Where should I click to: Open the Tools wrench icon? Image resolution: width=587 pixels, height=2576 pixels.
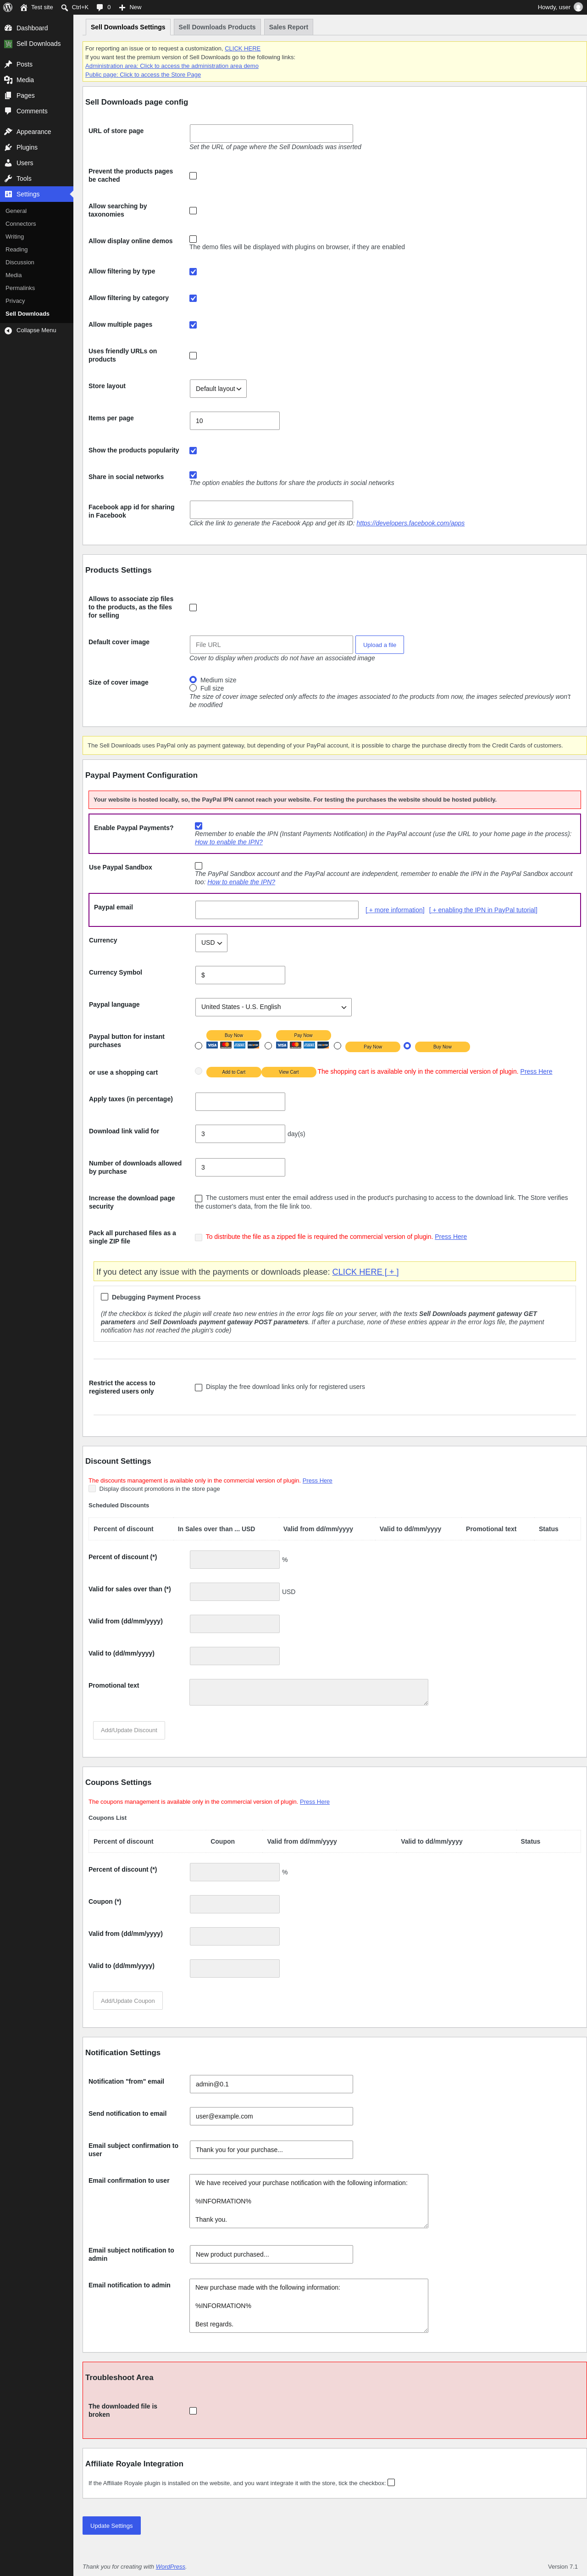click(8, 178)
